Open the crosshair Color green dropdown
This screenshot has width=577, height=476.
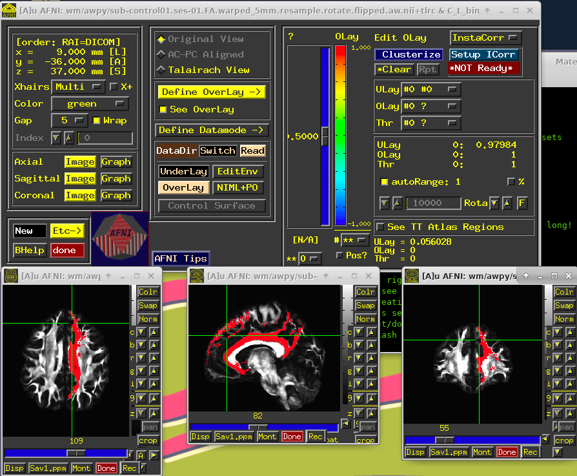pos(90,104)
